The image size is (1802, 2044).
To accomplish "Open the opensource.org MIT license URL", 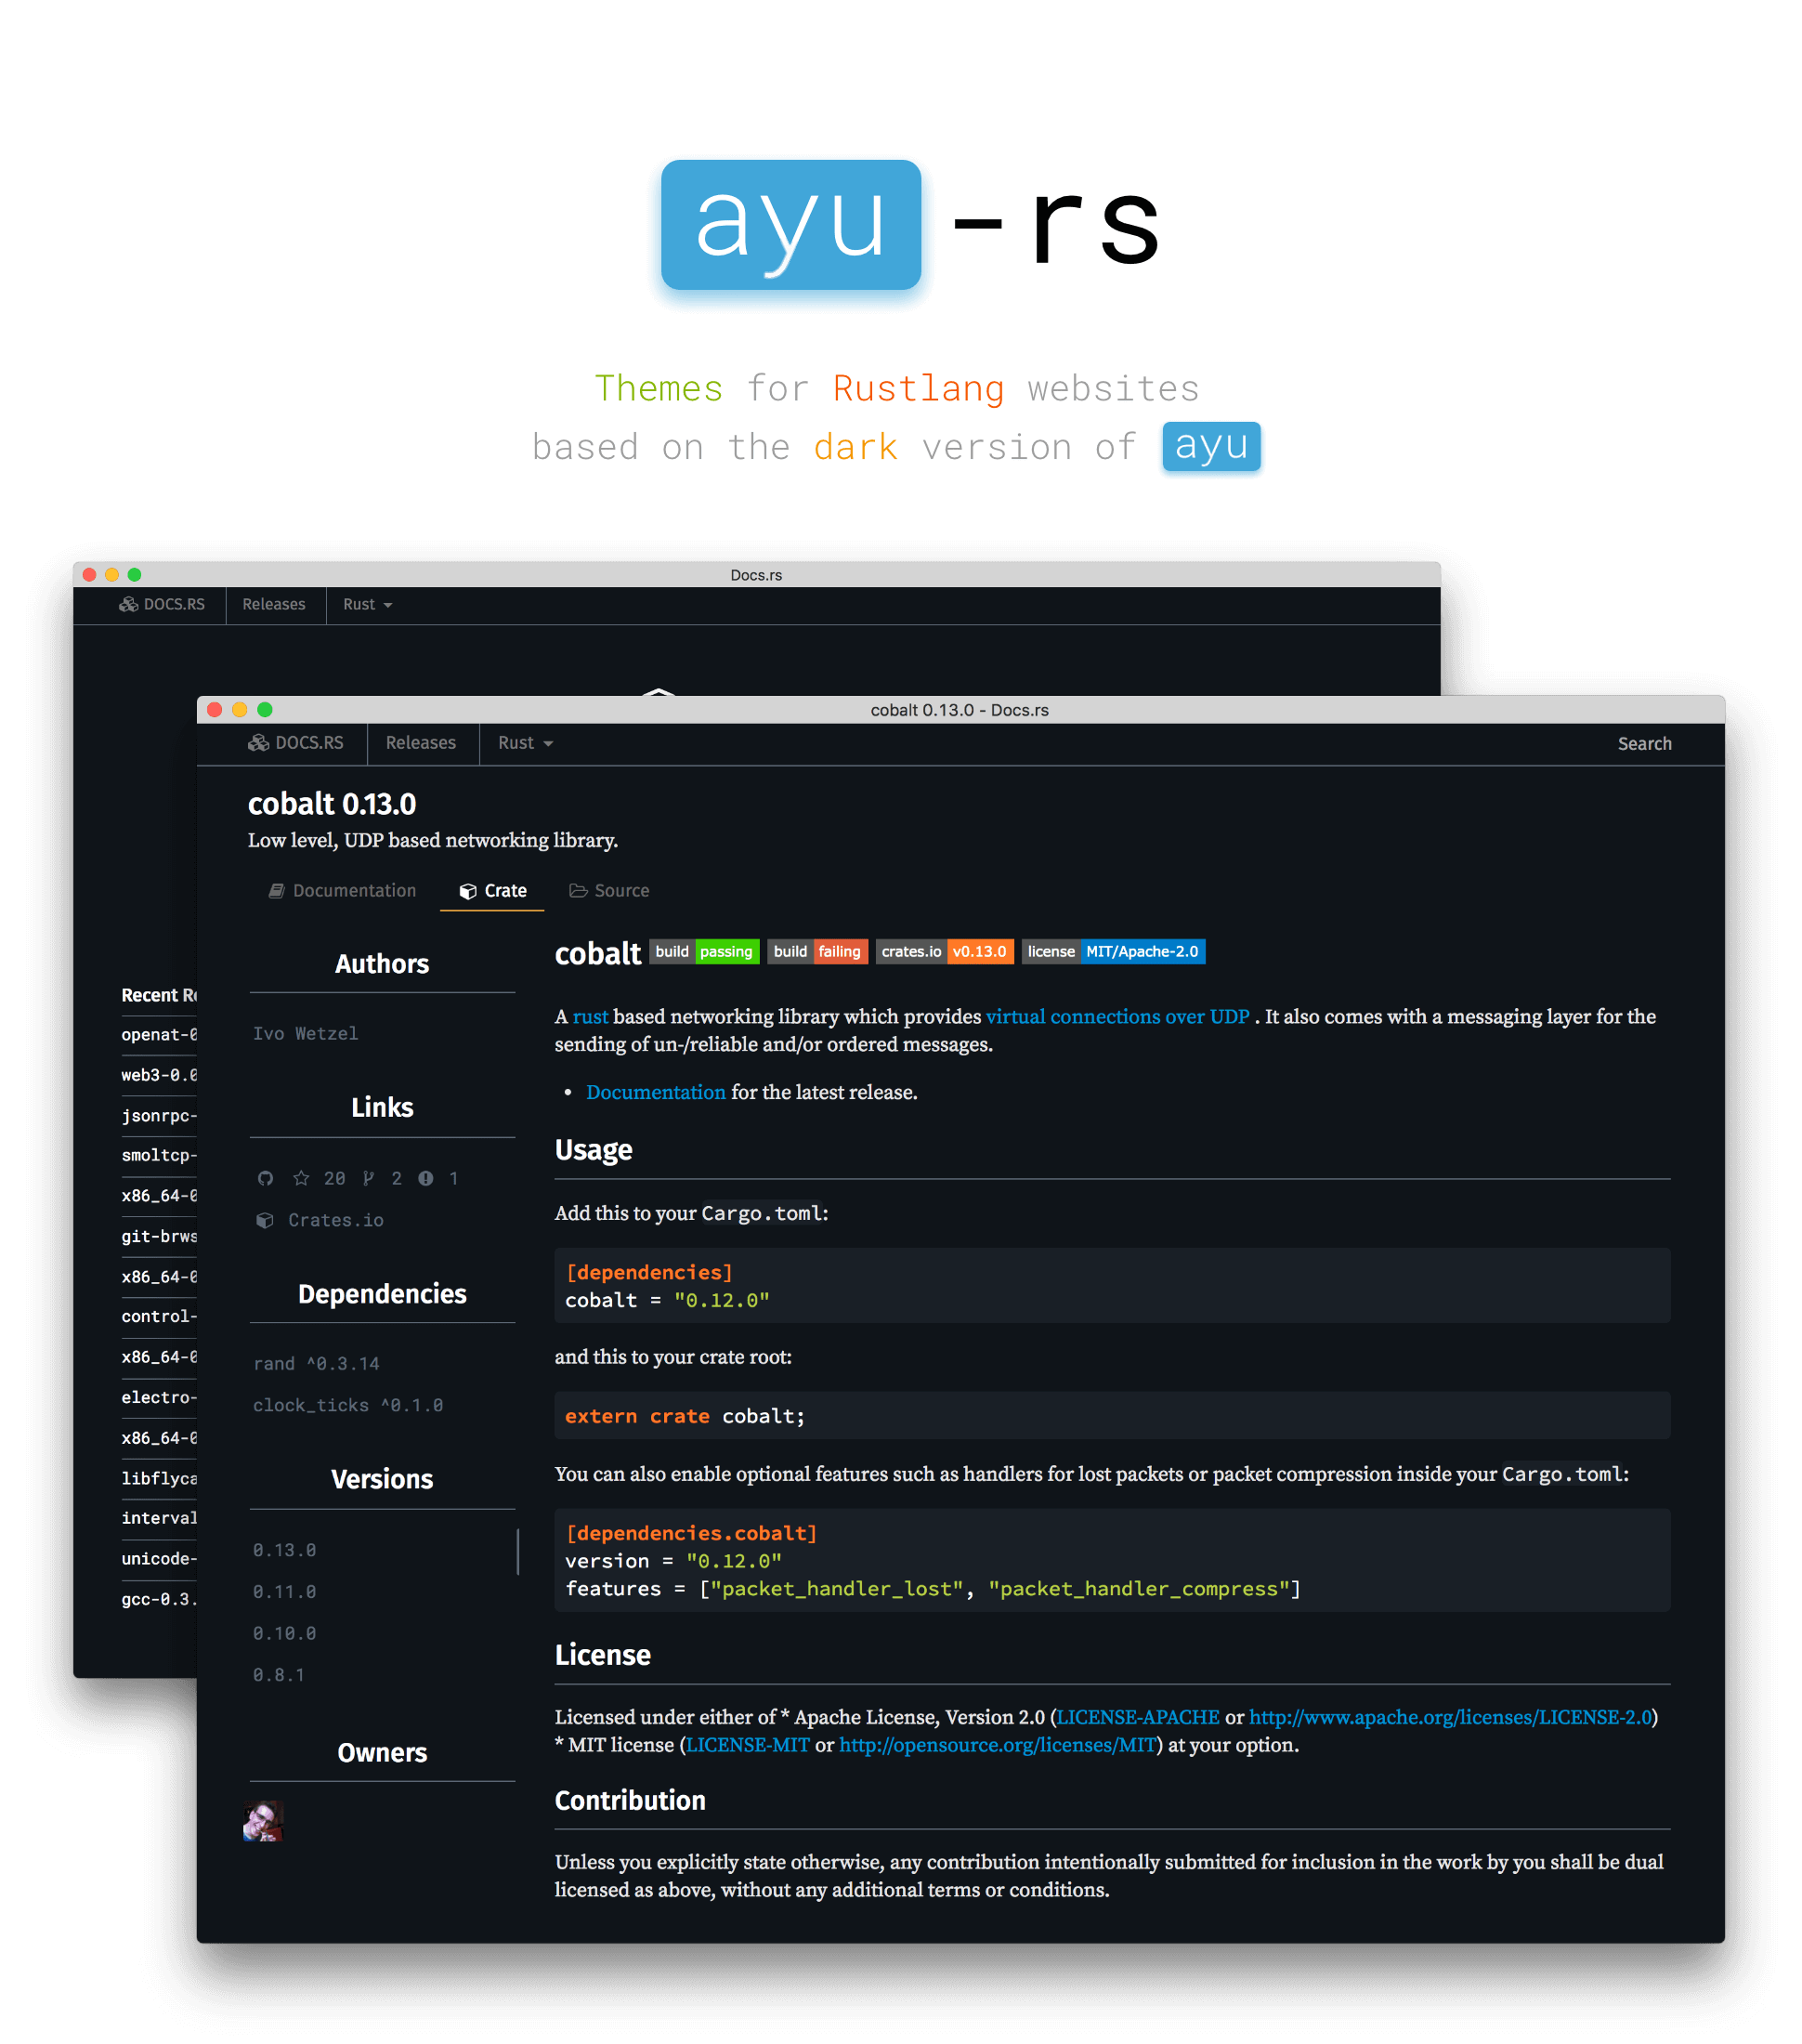I will [997, 1744].
